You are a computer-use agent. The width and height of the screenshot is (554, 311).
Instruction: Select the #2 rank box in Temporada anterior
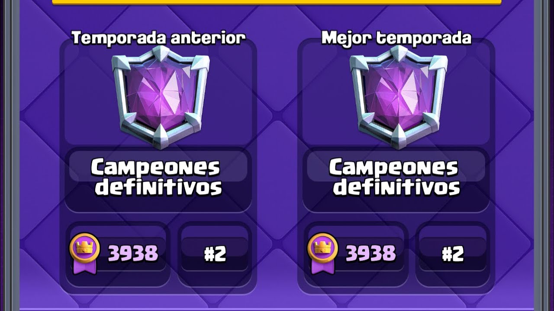tap(215, 254)
